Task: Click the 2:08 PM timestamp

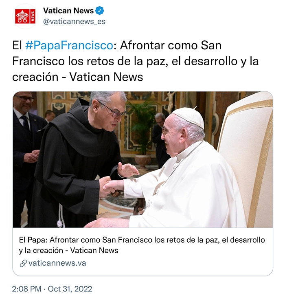Action: coord(26,289)
